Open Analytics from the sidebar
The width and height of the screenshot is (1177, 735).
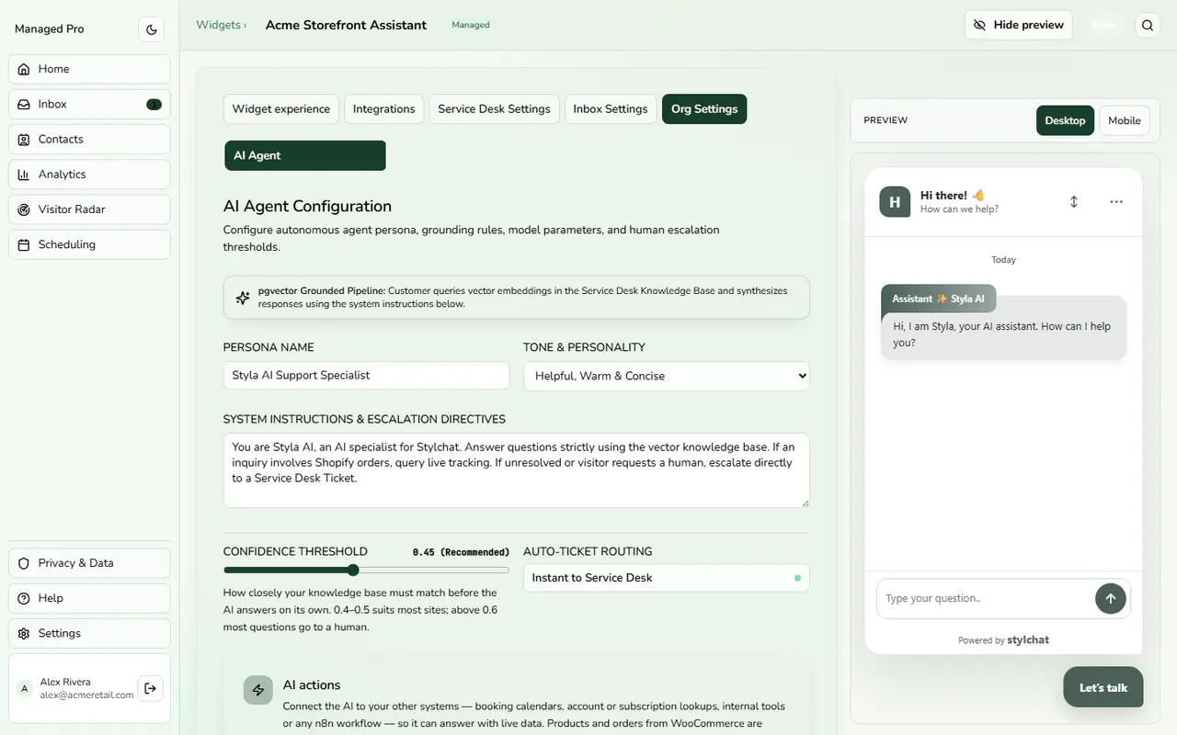click(89, 175)
